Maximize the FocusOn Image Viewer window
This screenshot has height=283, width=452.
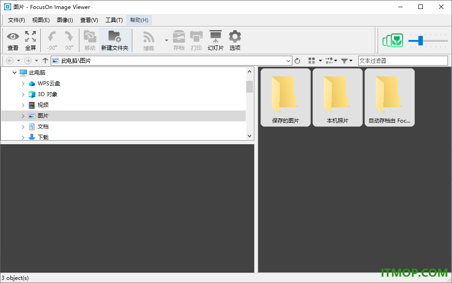[x=421, y=7]
